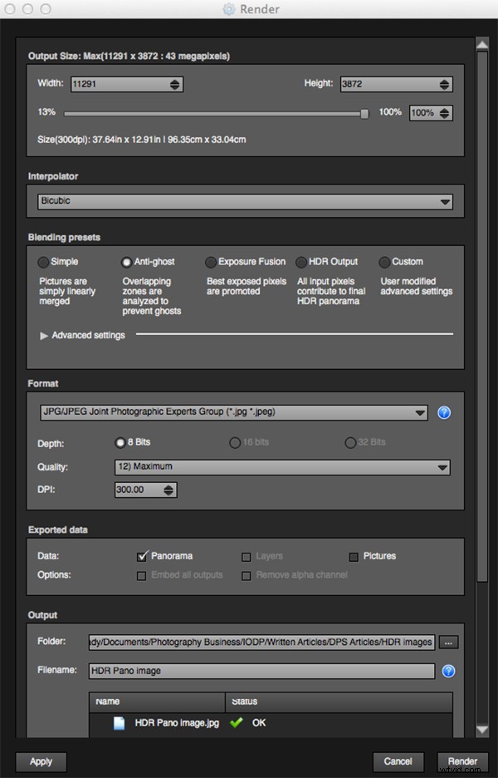Open the folder browse button with three dots

click(448, 642)
